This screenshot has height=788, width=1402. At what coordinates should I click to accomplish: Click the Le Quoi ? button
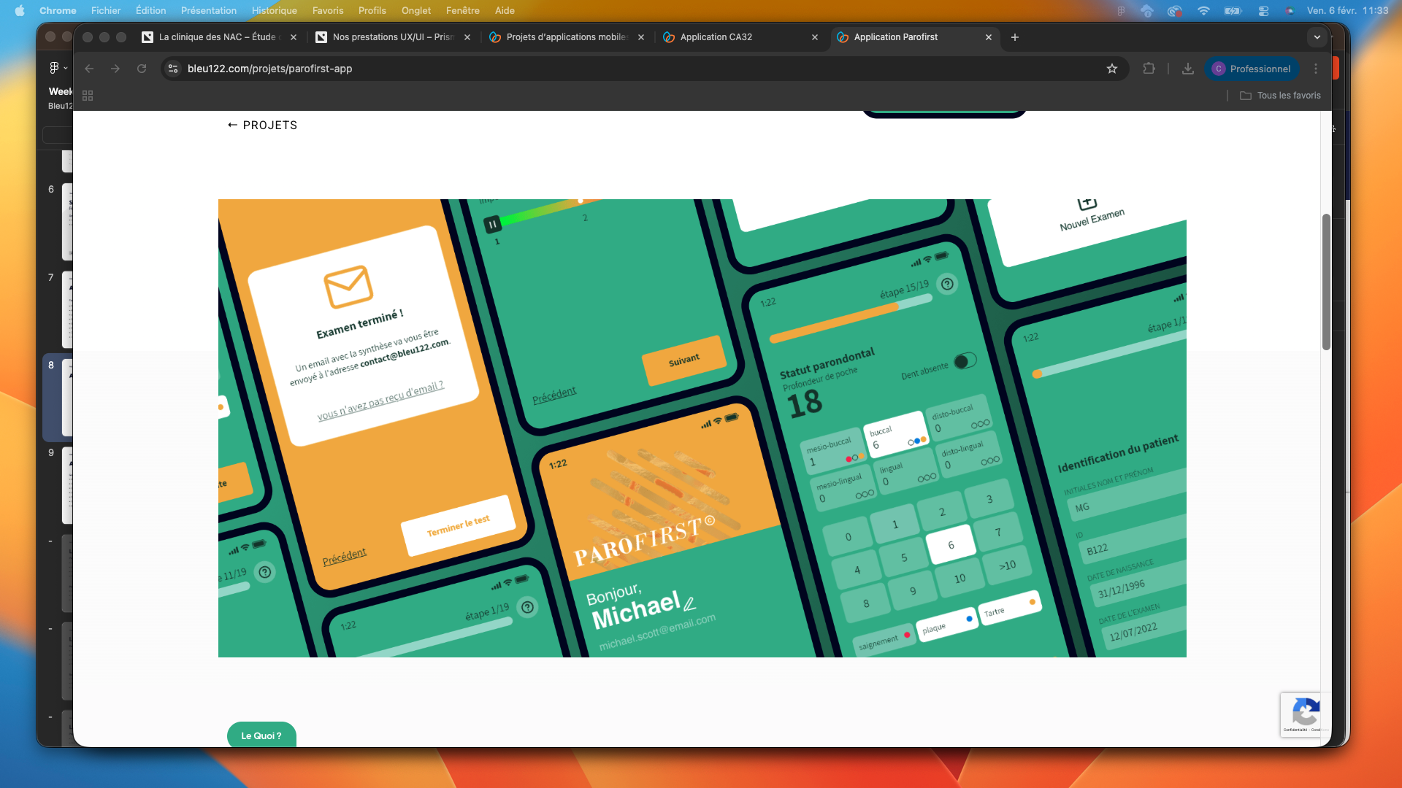pyautogui.click(x=261, y=735)
